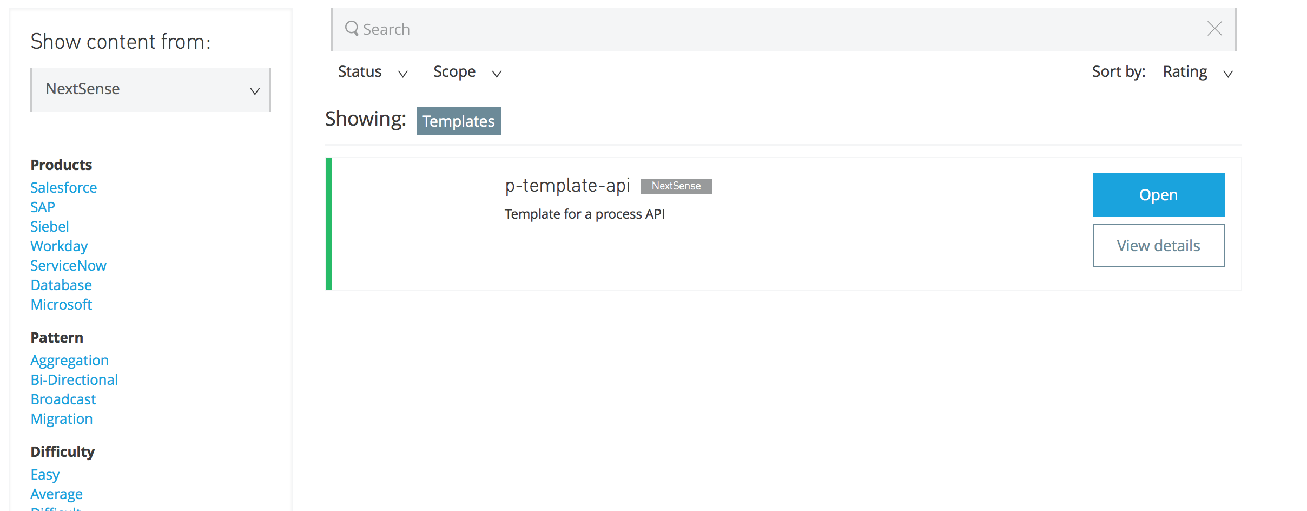
Task: Choose the ServiceNow product link
Action: pyautogui.click(x=68, y=266)
